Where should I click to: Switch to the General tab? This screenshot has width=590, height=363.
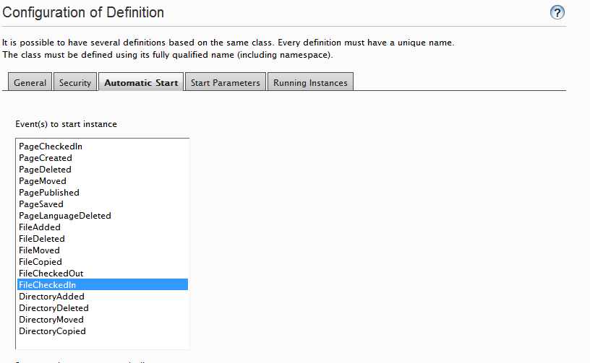click(30, 82)
